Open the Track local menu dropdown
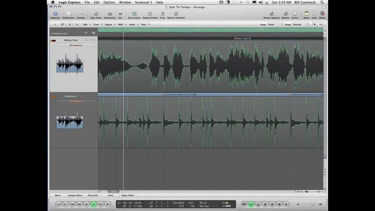375x211 pixels. click(98, 25)
